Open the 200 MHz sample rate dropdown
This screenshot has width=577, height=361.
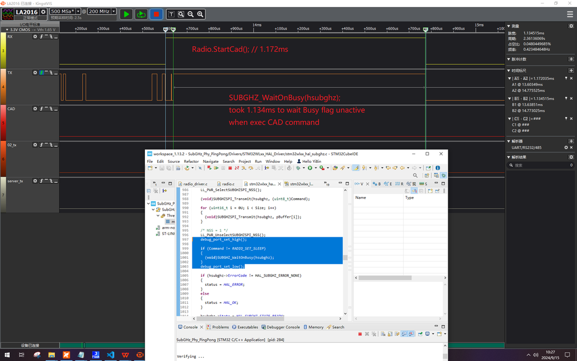tap(113, 12)
